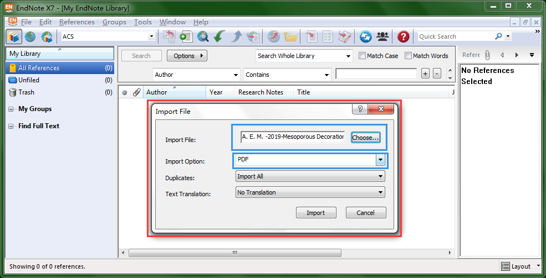Open the Groups menu
This screenshot has height=278, width=546.
tap(114, 22)
